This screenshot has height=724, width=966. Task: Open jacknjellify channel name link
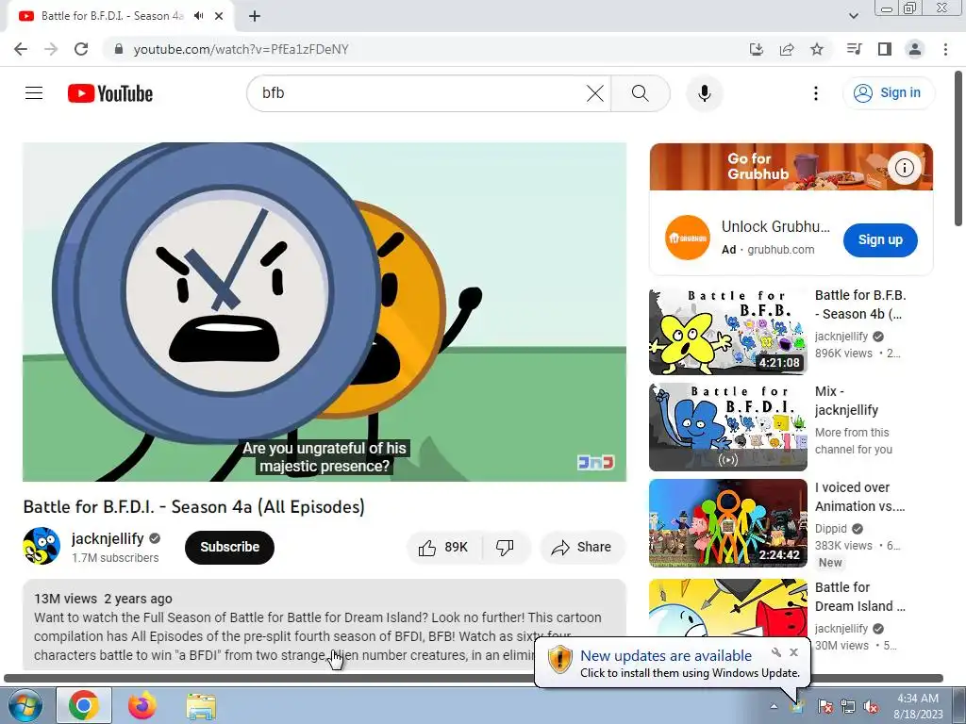(x=108, y=538)
